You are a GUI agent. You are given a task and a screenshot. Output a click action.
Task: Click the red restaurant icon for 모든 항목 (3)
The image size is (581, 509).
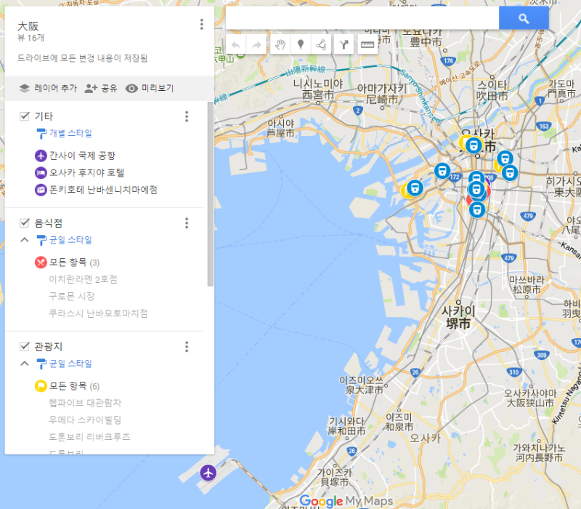point(41,262)
